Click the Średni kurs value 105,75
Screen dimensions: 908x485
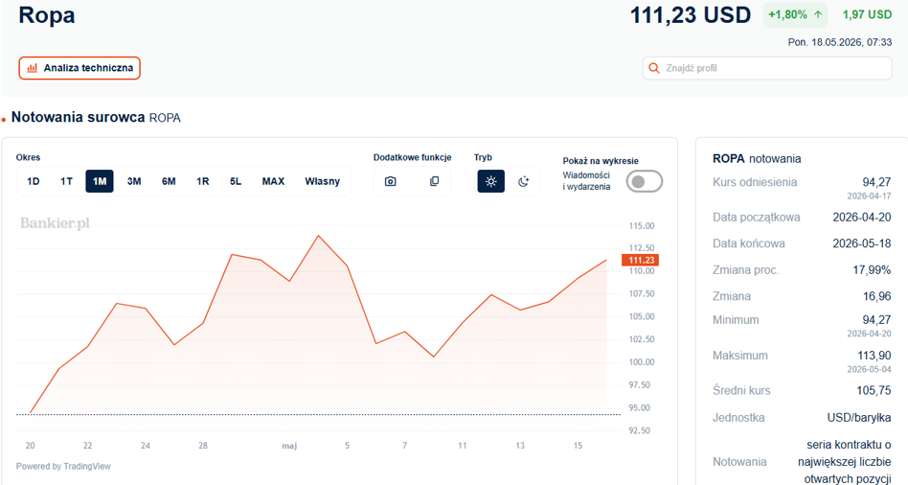point(874,390)
